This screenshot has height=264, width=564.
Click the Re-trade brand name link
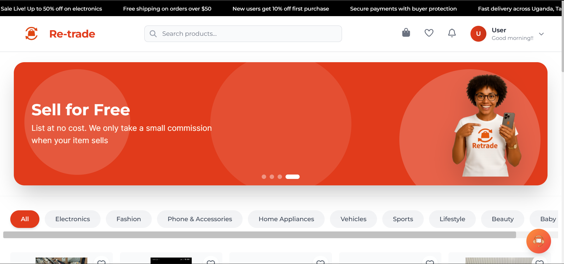(x=72, y=34)
